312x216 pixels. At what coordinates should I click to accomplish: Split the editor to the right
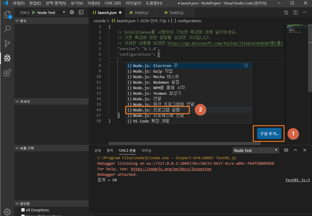[295, 13]
